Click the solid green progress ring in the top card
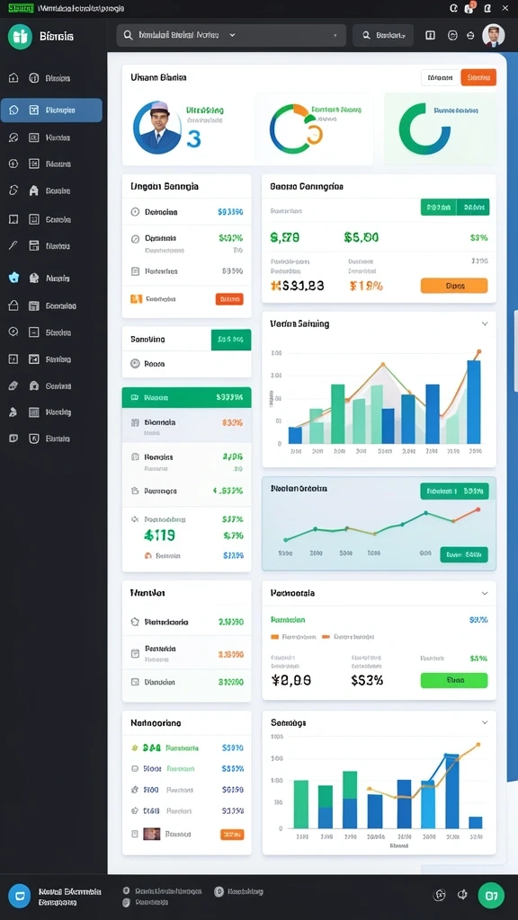The height and width of the screenshot is (920, 518). [424, 128]
